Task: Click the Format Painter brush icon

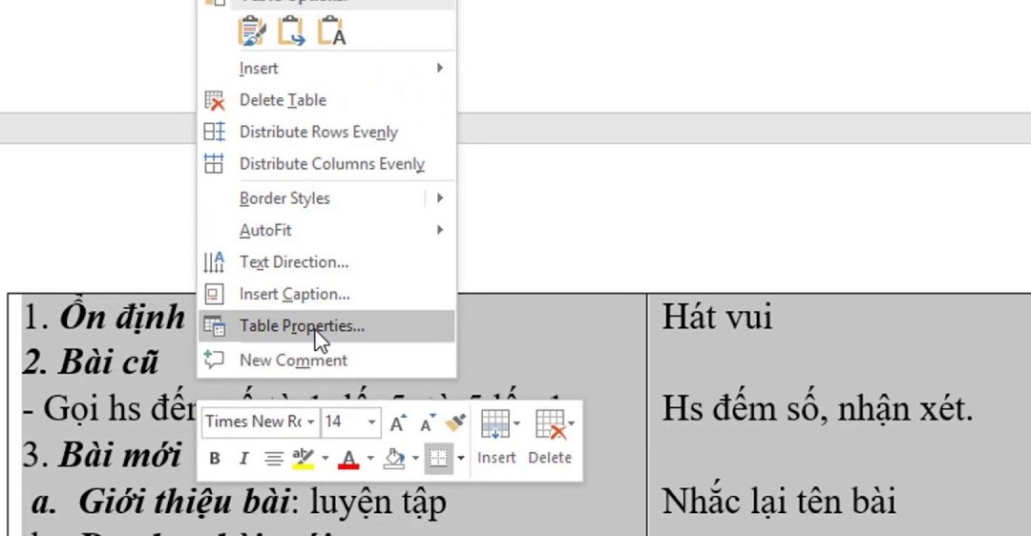Action: pyautogui.click(x=455, y=423)
